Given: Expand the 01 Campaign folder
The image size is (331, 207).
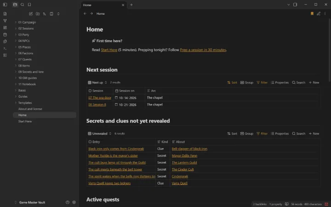Looking at the screenshot, I should (x=27, y=22).
